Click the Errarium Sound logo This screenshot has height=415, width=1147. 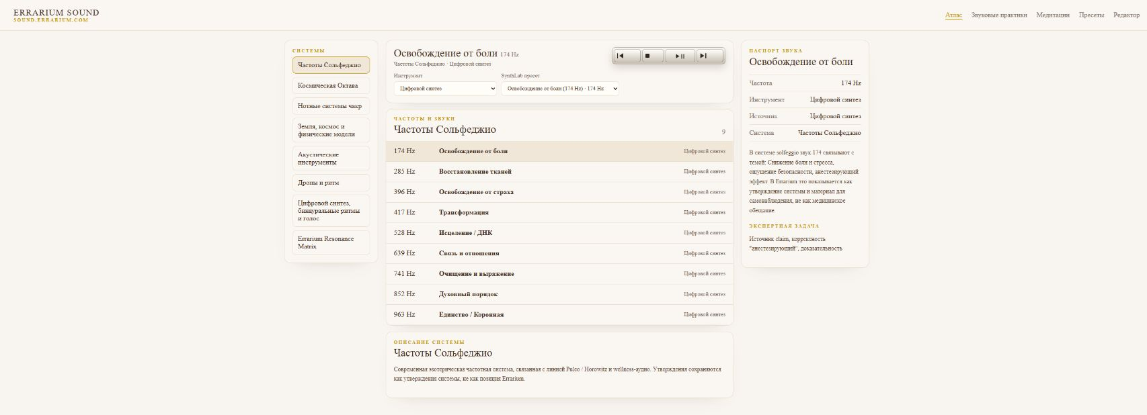click(56, 15)
